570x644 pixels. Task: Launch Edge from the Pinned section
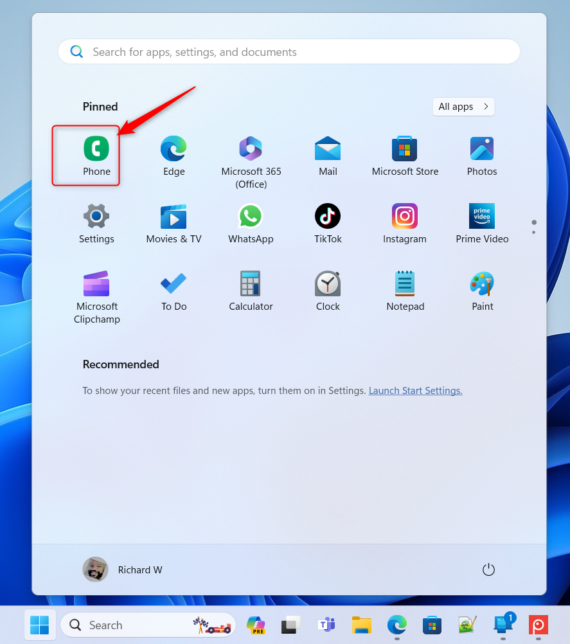[174, 156]
